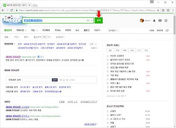Collapse the 검색옵션 search options

coord(113,30)
